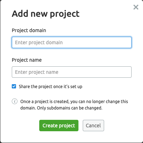Click the "Enter project domain" placeholder text
The image size is (143, 143).
[39, 42]
